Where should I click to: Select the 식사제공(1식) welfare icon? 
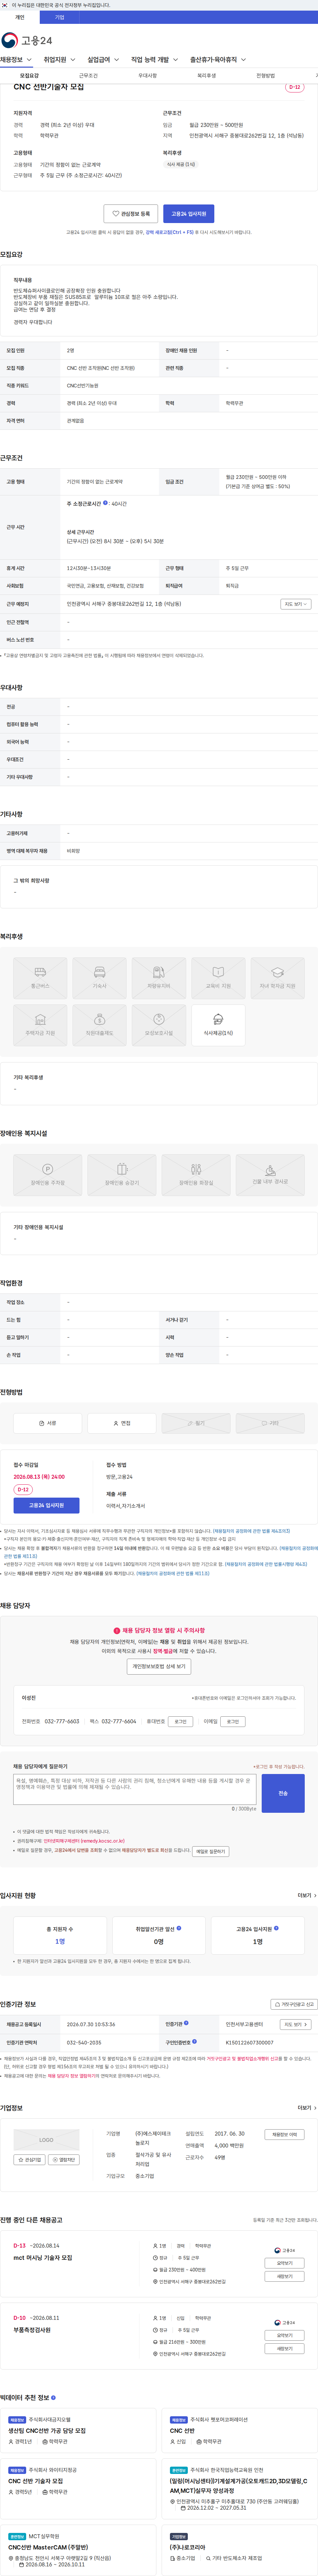tap(218, 1025)
